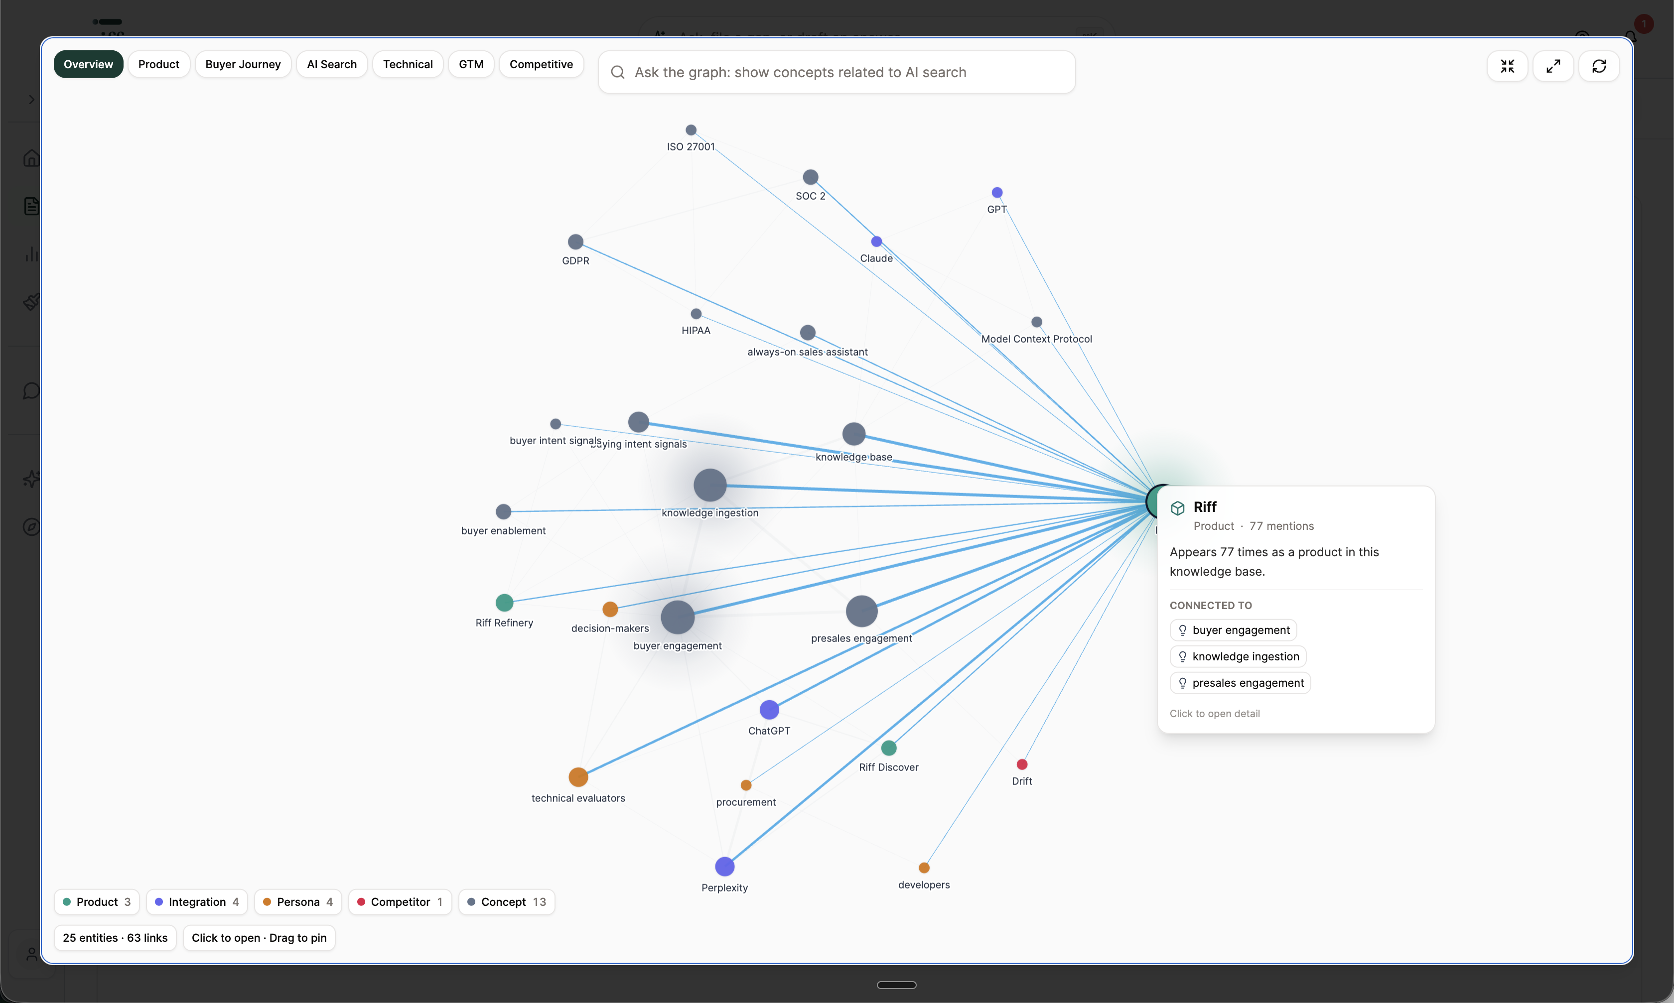1674x1003 pixels.
Task: Open buyer engagement chip in Connected To
Action: (1233, 630)
